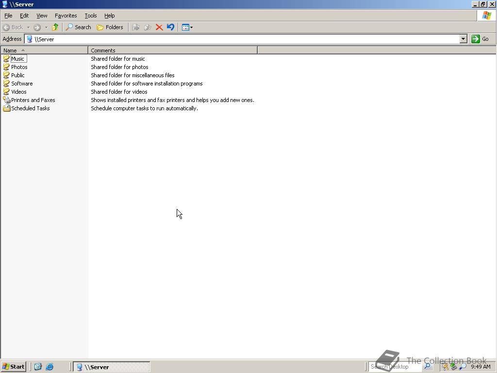The width and height of the screenshot is (497, 373).
Task: Select the Music shared folder icon
Action: [x=6, y=59]
